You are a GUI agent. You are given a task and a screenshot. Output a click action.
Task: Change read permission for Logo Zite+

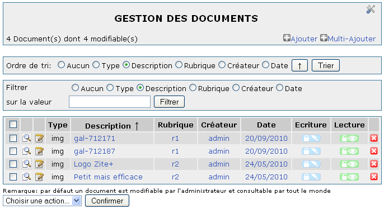[x=349, y=164]
